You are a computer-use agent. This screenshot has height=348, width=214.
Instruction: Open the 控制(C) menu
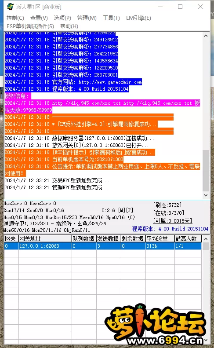point(15,18)
